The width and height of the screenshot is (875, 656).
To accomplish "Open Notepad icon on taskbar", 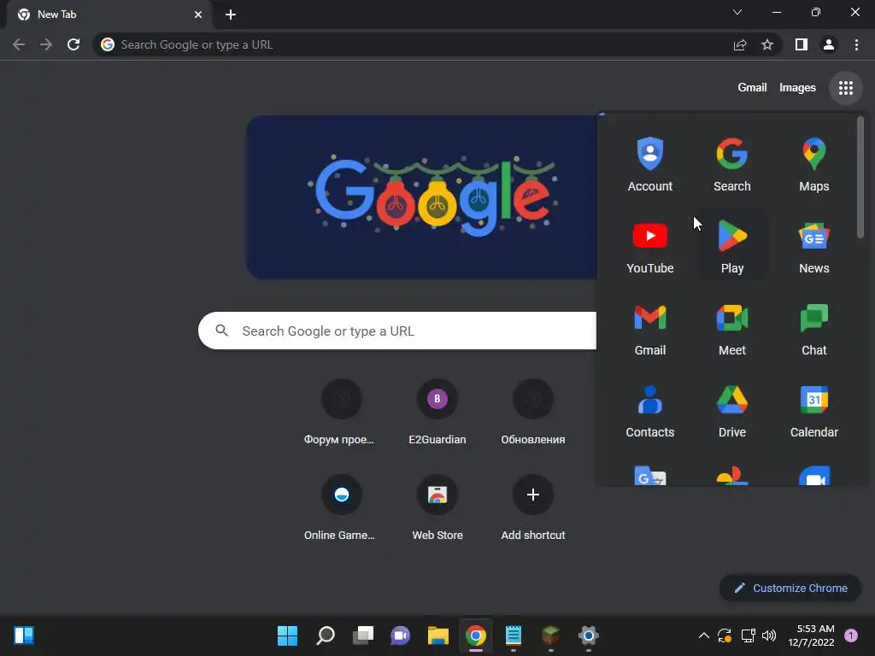I will [x=513, y=635].
